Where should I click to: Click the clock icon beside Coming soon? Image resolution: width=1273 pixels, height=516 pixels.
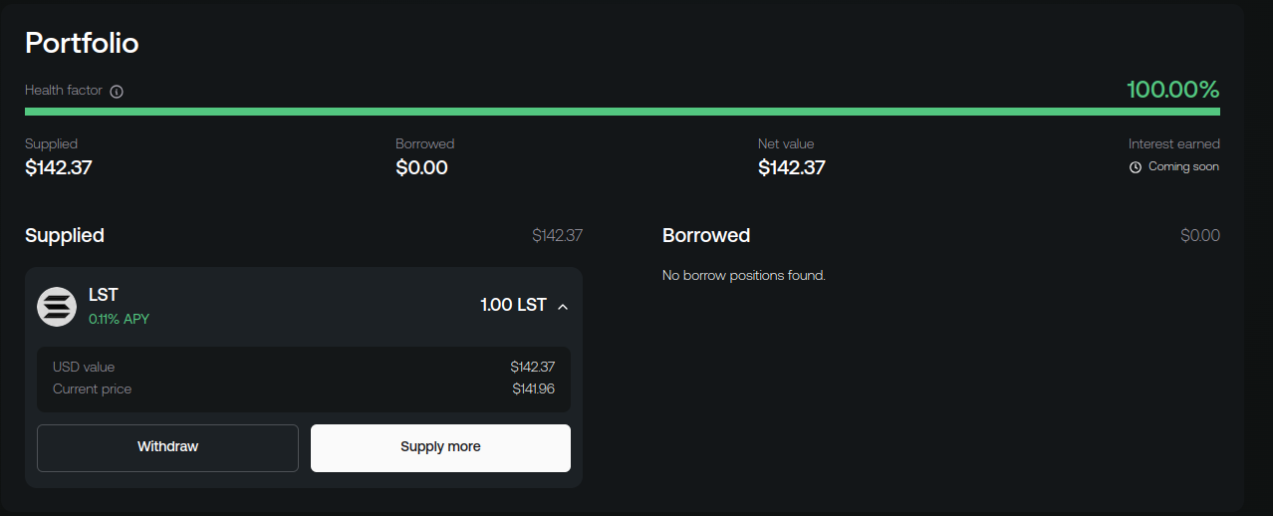tap(1136, 167)
